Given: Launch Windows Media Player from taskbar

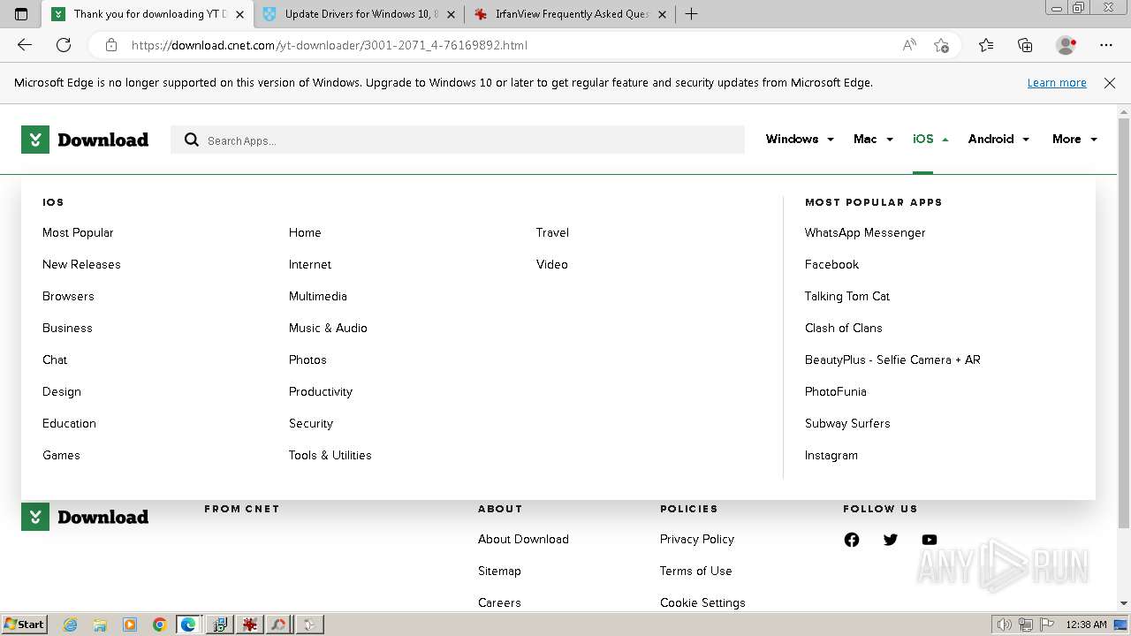Looking at the screenshot, I should (130, 625).
